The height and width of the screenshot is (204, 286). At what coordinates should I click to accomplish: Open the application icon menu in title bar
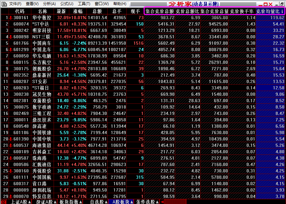tap(4, 4)
